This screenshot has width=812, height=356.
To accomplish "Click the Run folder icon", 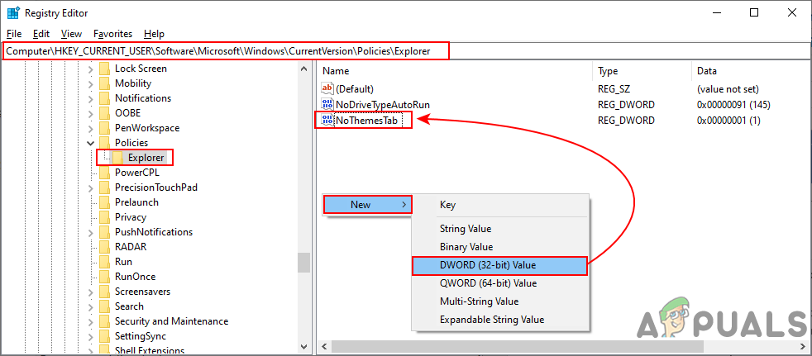I will pos(105,262).
